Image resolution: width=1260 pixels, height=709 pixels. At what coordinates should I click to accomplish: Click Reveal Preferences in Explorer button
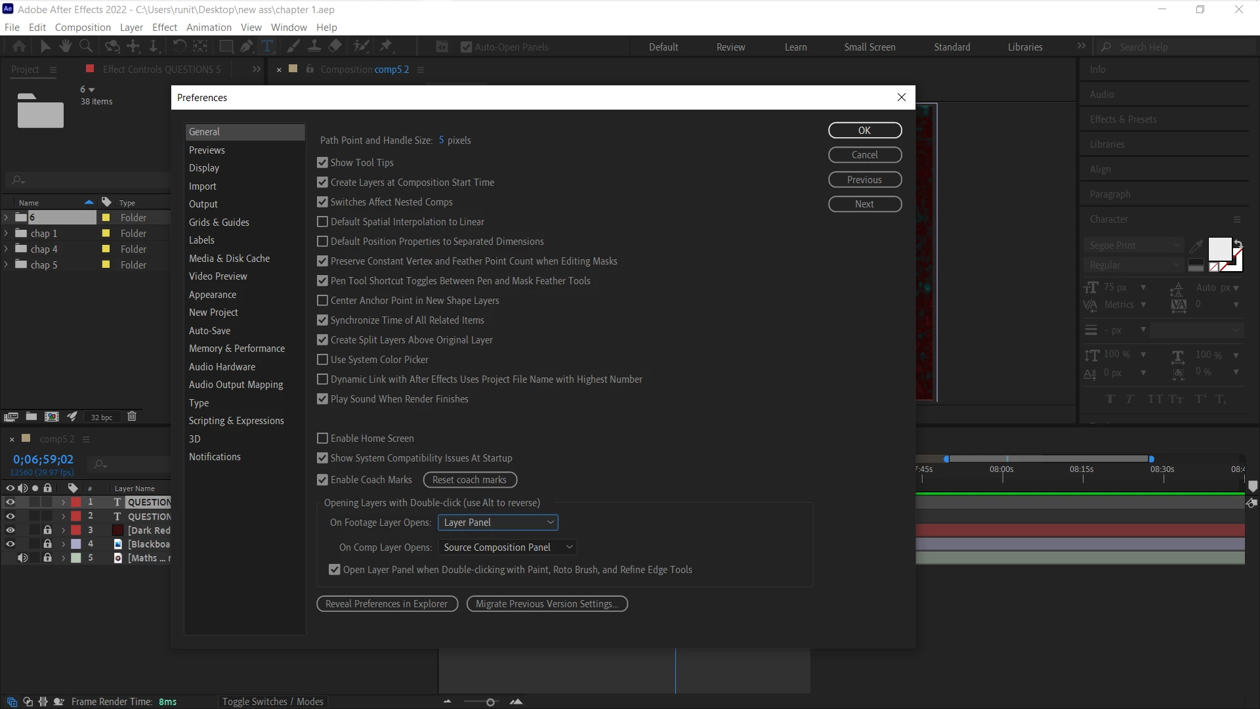click(x=387, y=603)
